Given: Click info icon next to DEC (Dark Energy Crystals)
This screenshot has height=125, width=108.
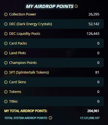Looking at the screenshot, I should 6,24.
